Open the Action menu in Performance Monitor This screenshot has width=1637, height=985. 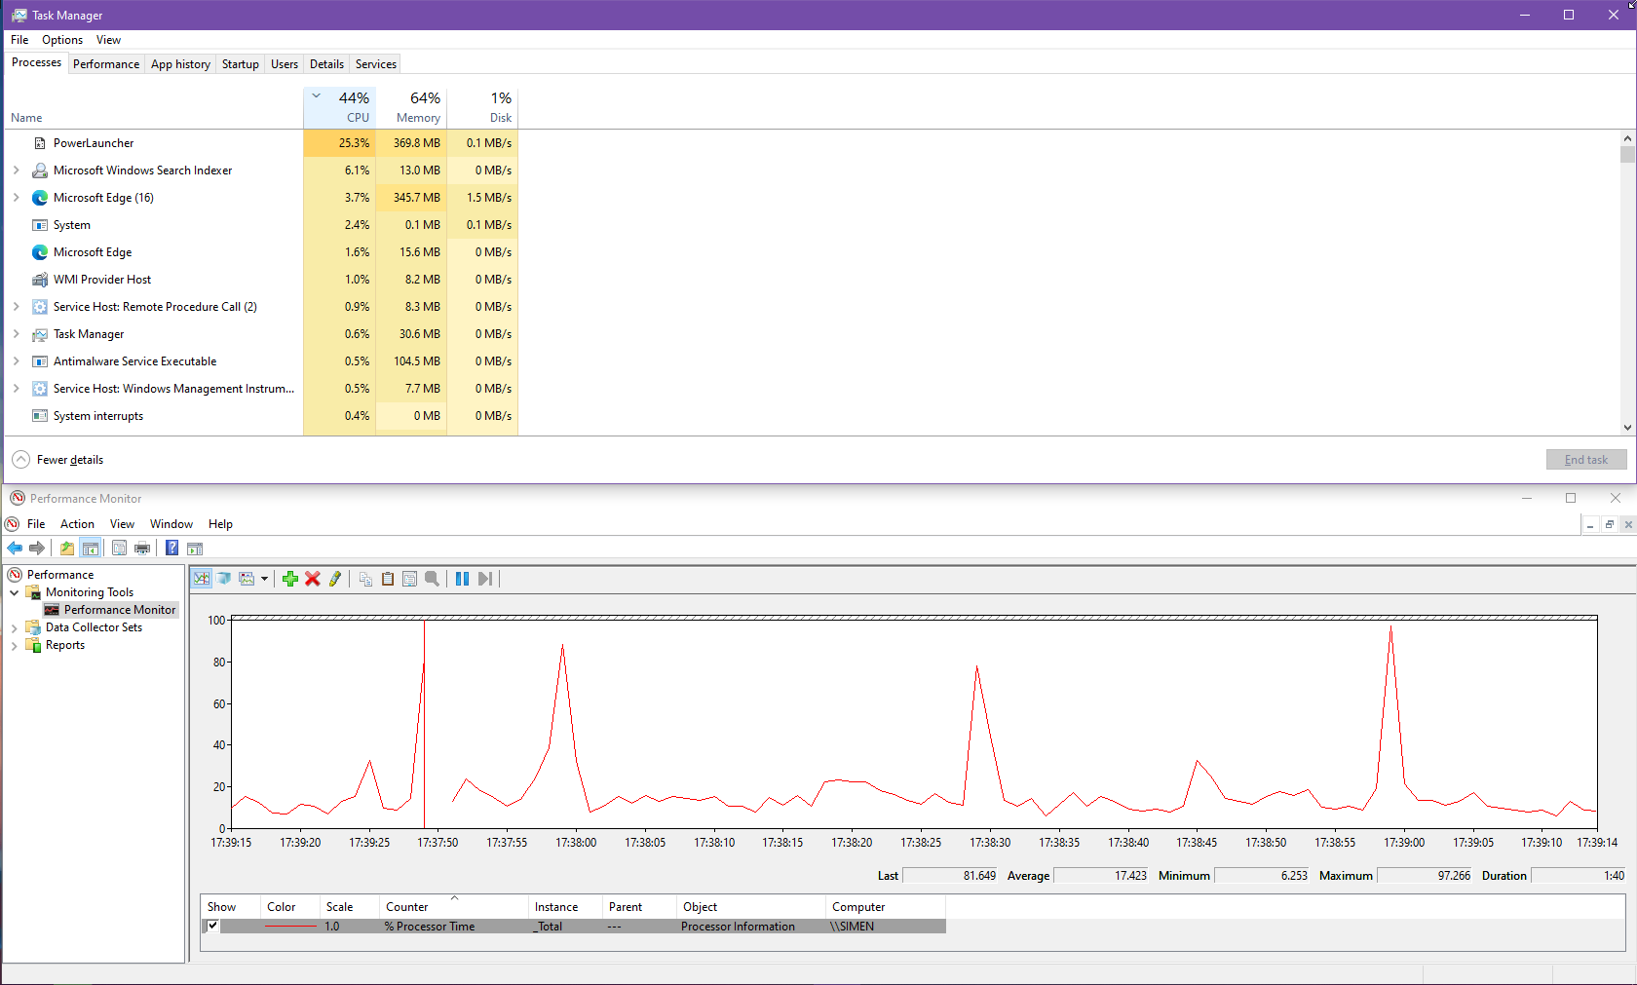pos(77,524)
